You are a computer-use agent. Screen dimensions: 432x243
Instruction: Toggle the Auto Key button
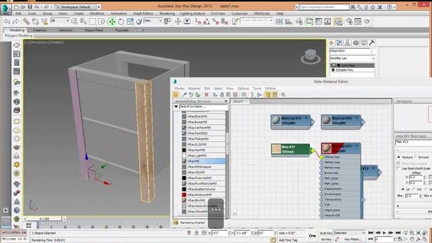(326, 233)
